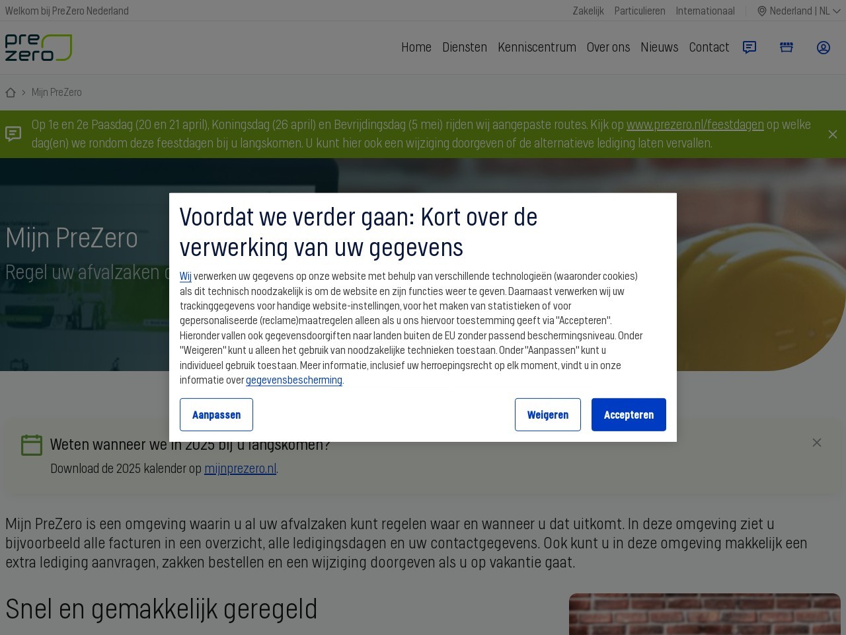846x635 pixels.
Task: Click the 'Wij' link in consent text
Action: (x=186, y=276)
